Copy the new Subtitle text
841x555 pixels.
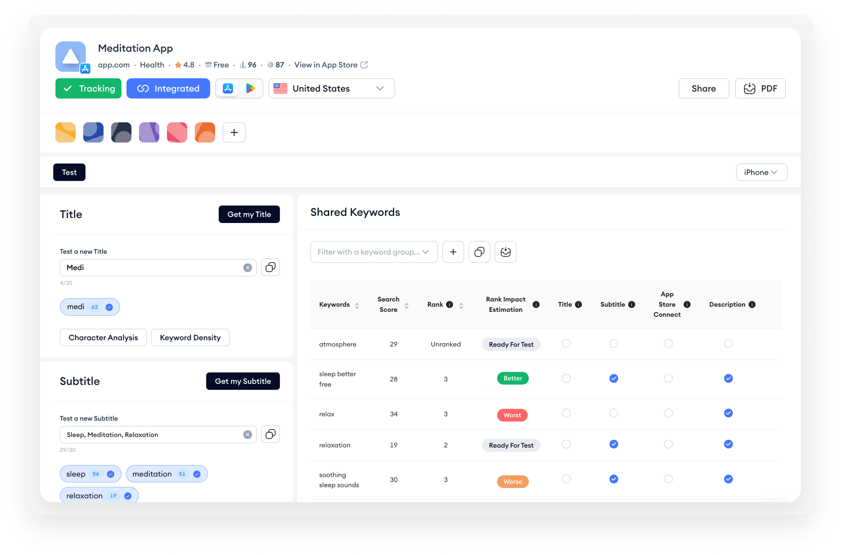270,434
